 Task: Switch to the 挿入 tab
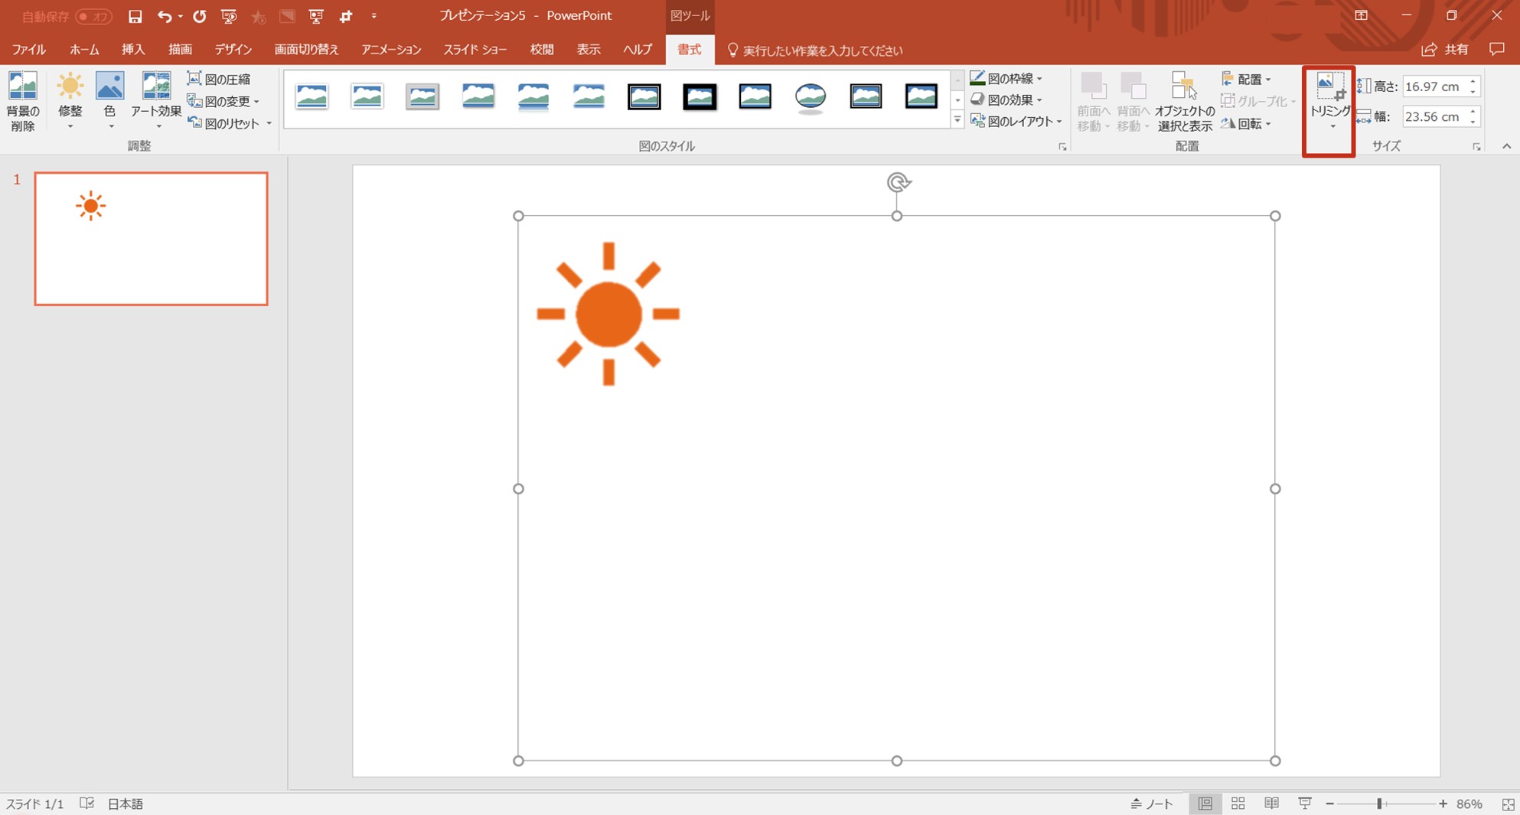[x=133, y=50]
